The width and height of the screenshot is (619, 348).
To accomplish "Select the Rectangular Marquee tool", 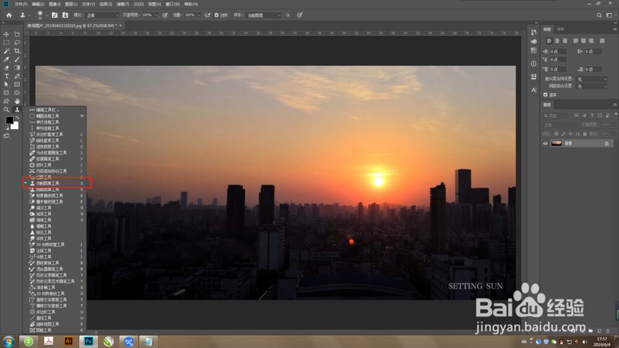I will point(6,43).
